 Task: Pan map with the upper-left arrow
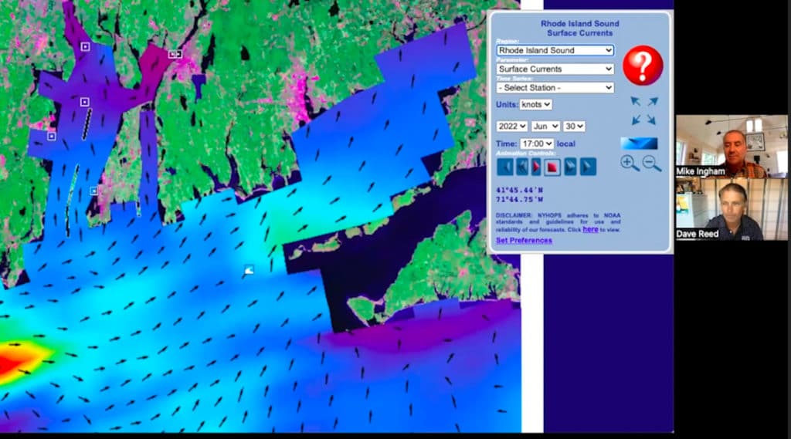point(635,101)
